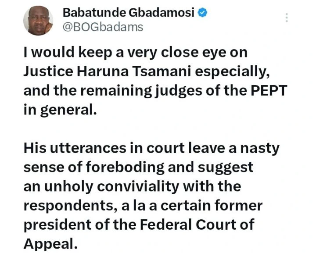Open the @BOGbadams handle link

pos(103,27)
